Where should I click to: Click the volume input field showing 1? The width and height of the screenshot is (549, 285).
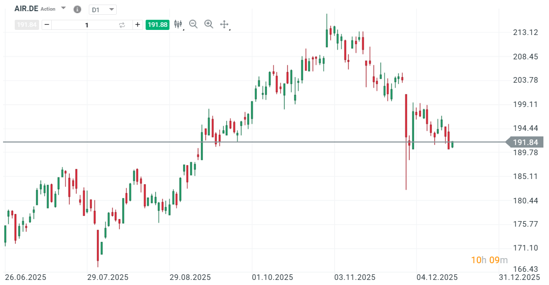[86, 25]
